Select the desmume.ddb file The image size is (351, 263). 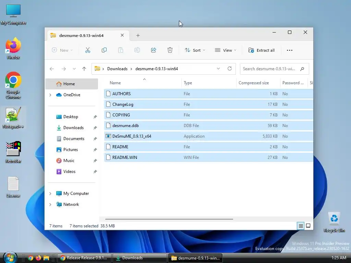click(x=208, y=126)
